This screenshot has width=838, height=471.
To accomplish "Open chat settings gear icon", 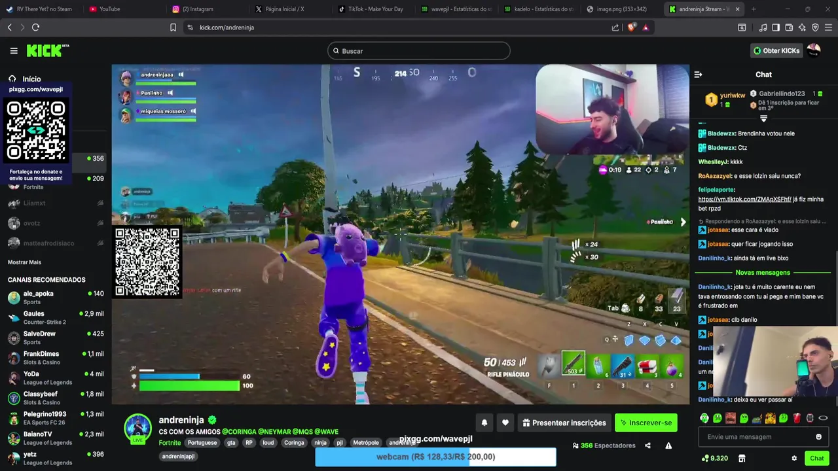I will click(794, 459).
